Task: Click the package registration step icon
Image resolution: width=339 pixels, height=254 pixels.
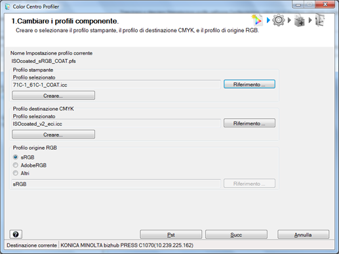Action: [x=300, y=20]
